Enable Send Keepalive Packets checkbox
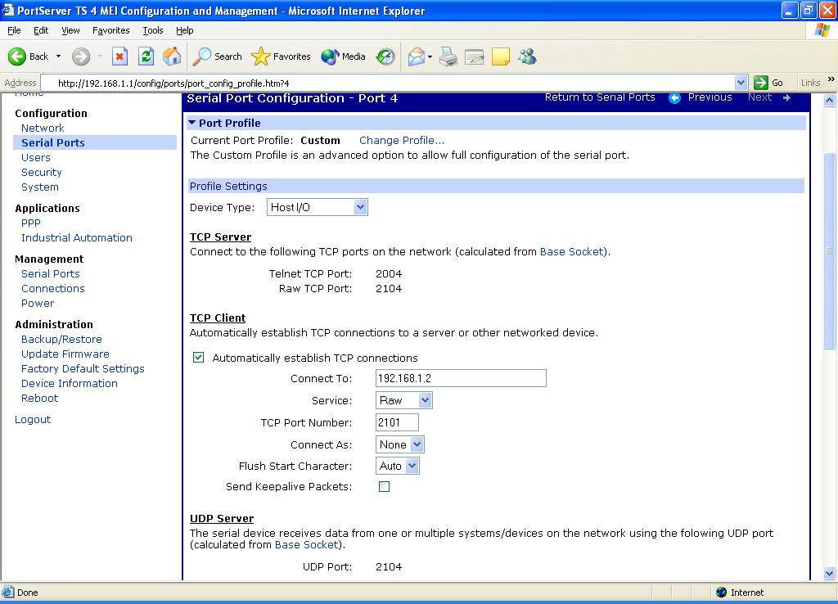Screen dimensions: 838x604 click(x=384, y=487)
